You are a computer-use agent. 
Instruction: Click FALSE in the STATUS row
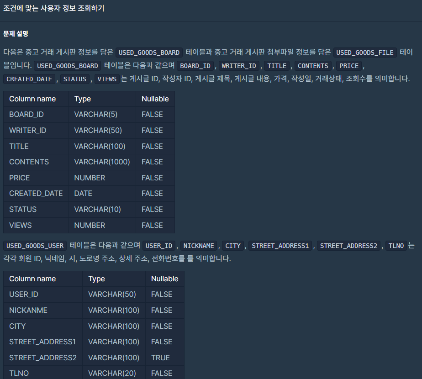(155, 210)
